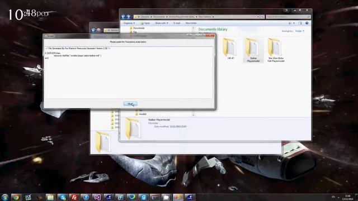The image size is (358, 201).
Task: Click the resource.AddFile line in the script
Action: pos(78,55)
